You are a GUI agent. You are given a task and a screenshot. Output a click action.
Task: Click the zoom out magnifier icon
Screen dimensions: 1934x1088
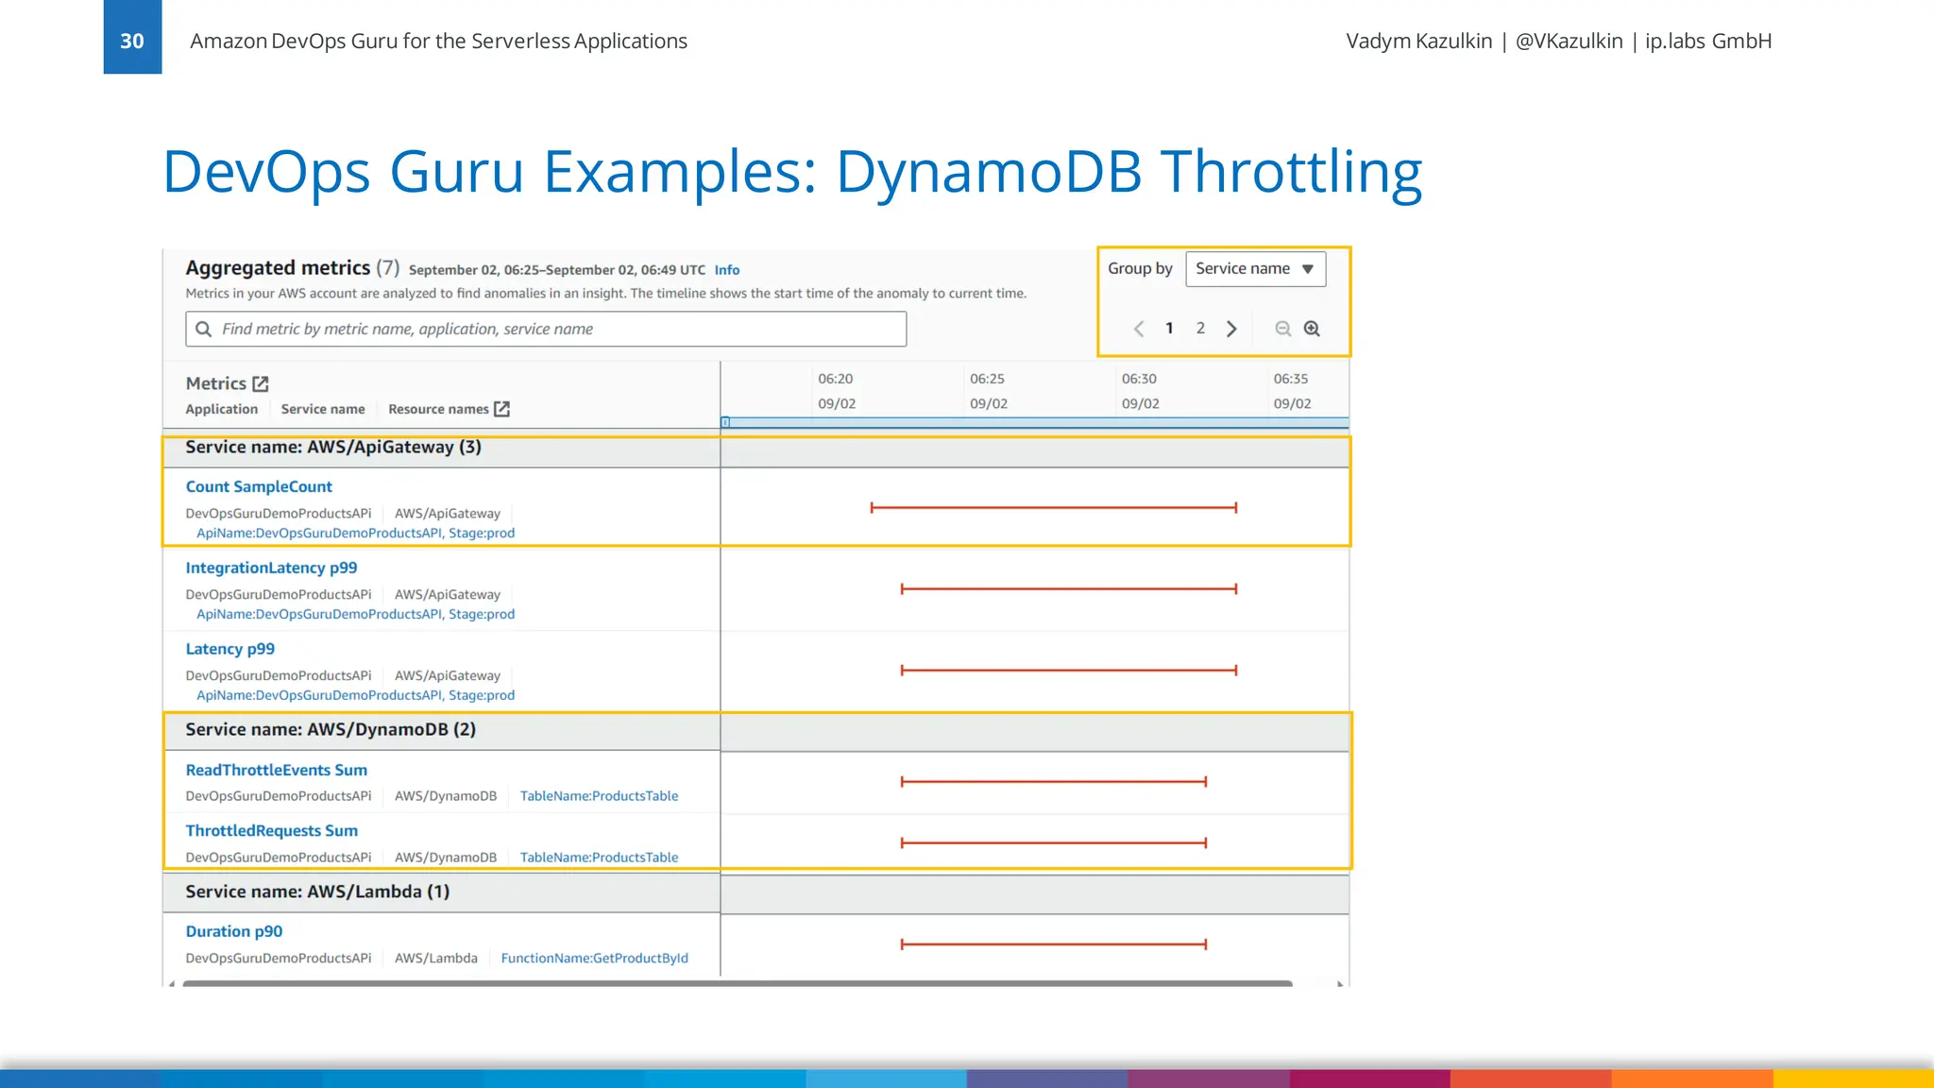[x=1282, y=329]
